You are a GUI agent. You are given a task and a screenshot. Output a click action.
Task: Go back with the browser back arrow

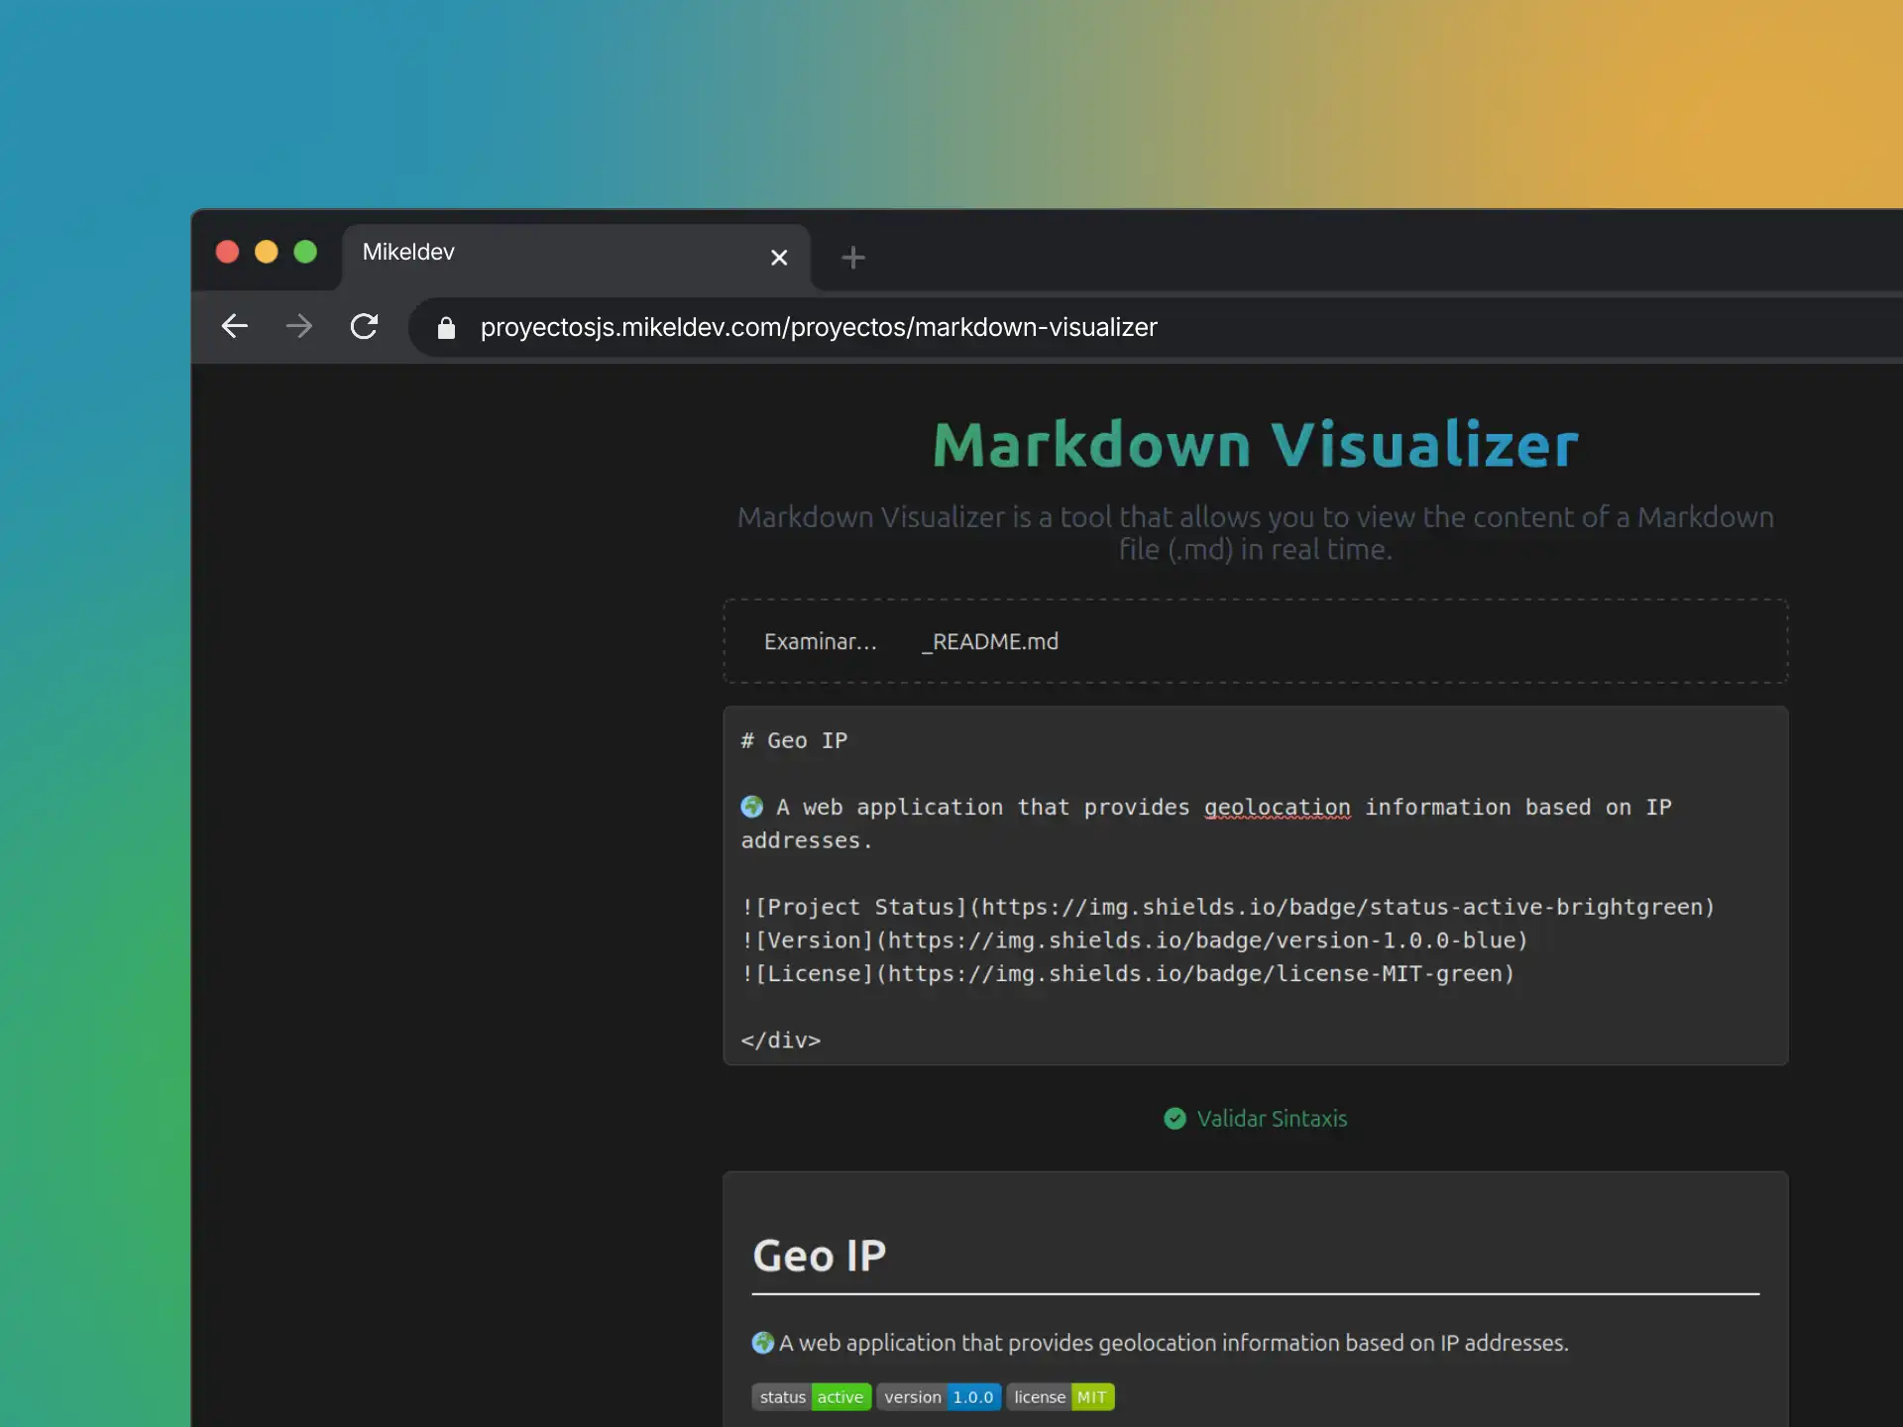pyautogui.click(x=234, y=326)
